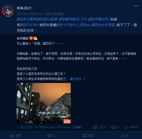Image resolution: width=142 pixels, height=139 pixels.
Task: Open the @缺水的海怪 mention
Action: tap(105, 25)
